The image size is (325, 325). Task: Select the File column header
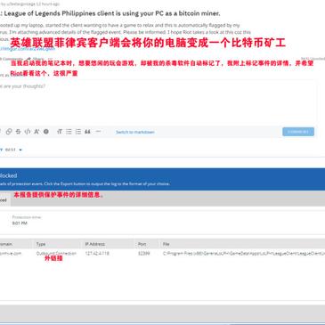[x=166, y=244]
